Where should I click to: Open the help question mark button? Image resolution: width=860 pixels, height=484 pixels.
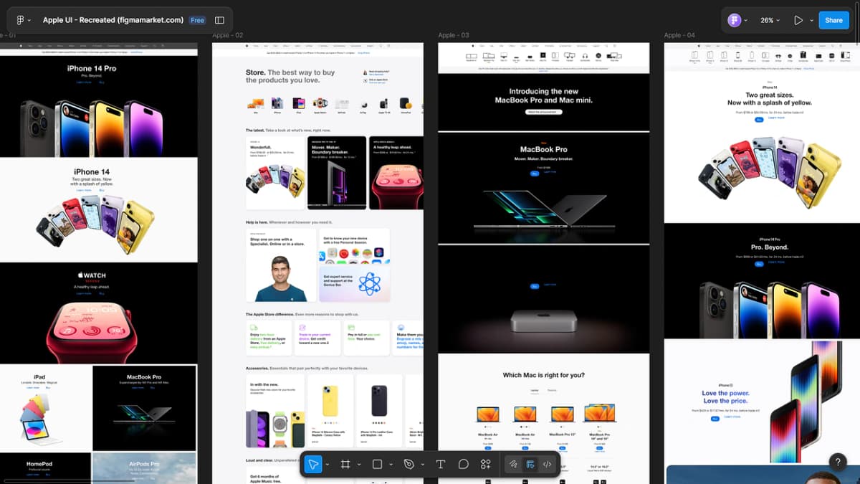point(837,462)
